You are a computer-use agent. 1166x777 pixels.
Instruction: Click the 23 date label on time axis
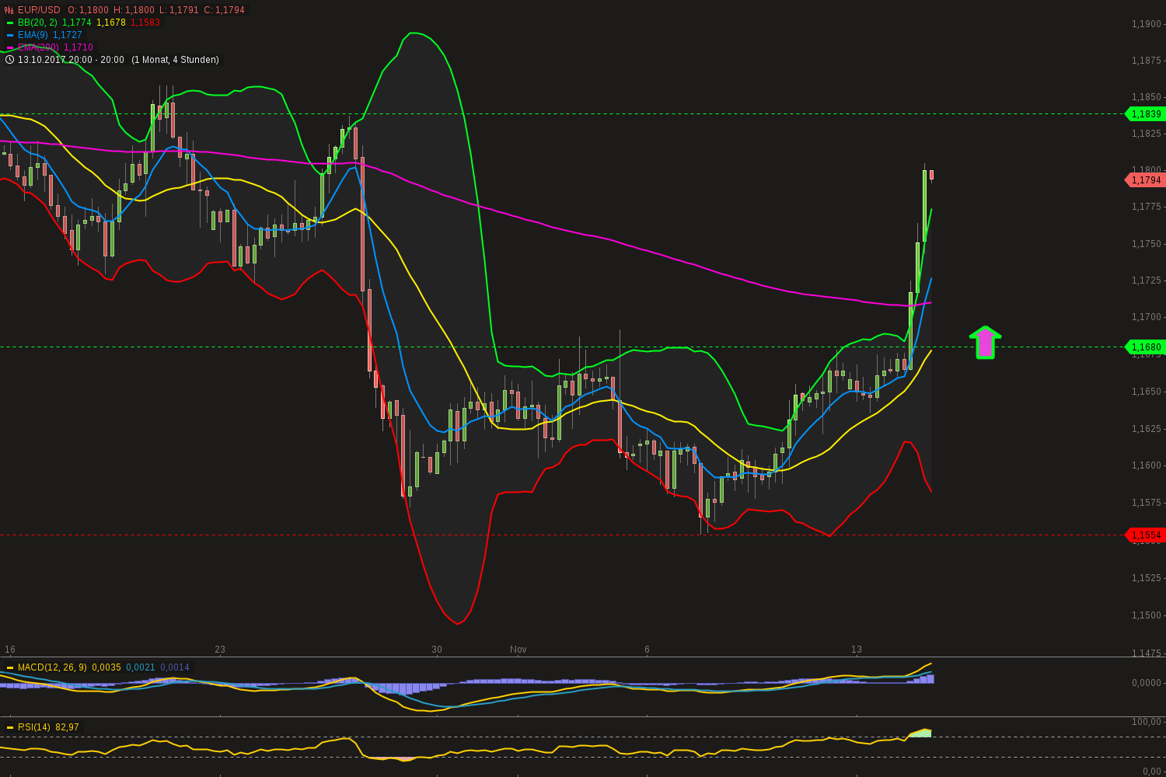pyautogui.click(x=220, y=650)
